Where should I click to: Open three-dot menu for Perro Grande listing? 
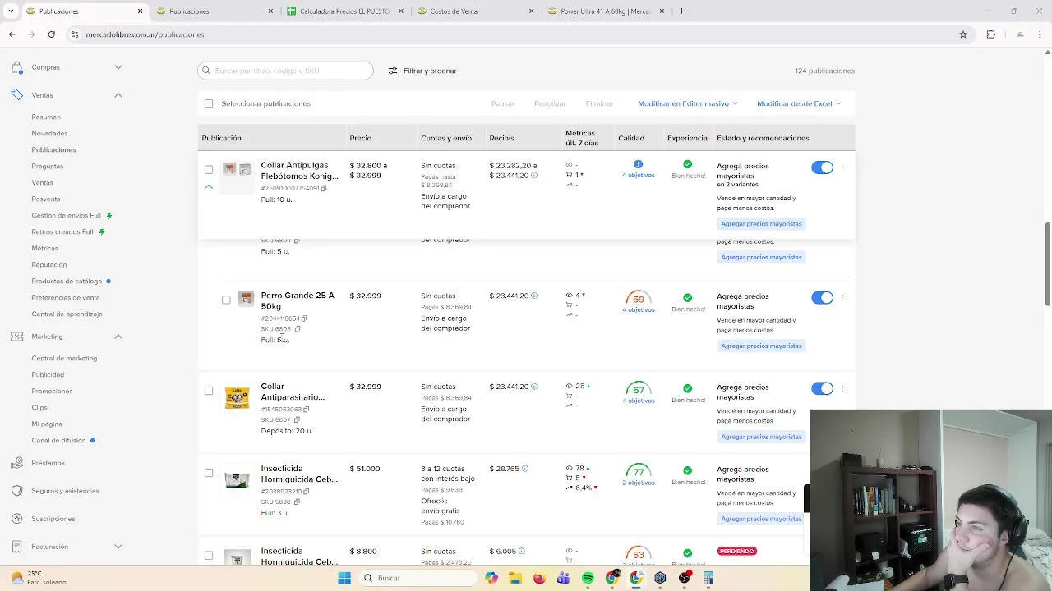842,298
